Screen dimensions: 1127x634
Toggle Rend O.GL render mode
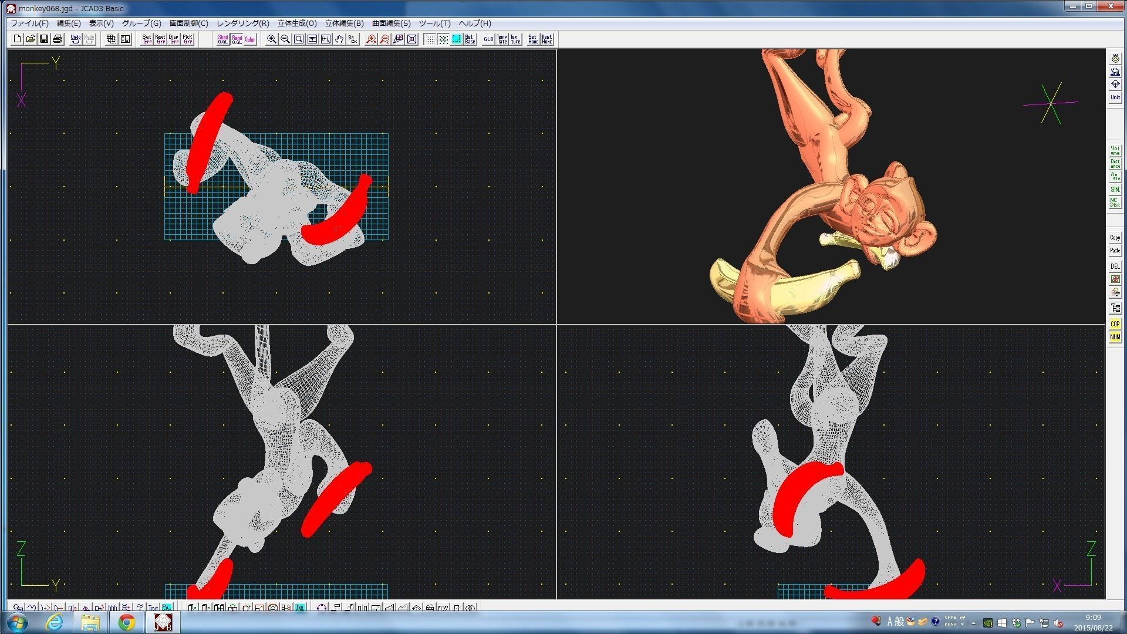237,39
